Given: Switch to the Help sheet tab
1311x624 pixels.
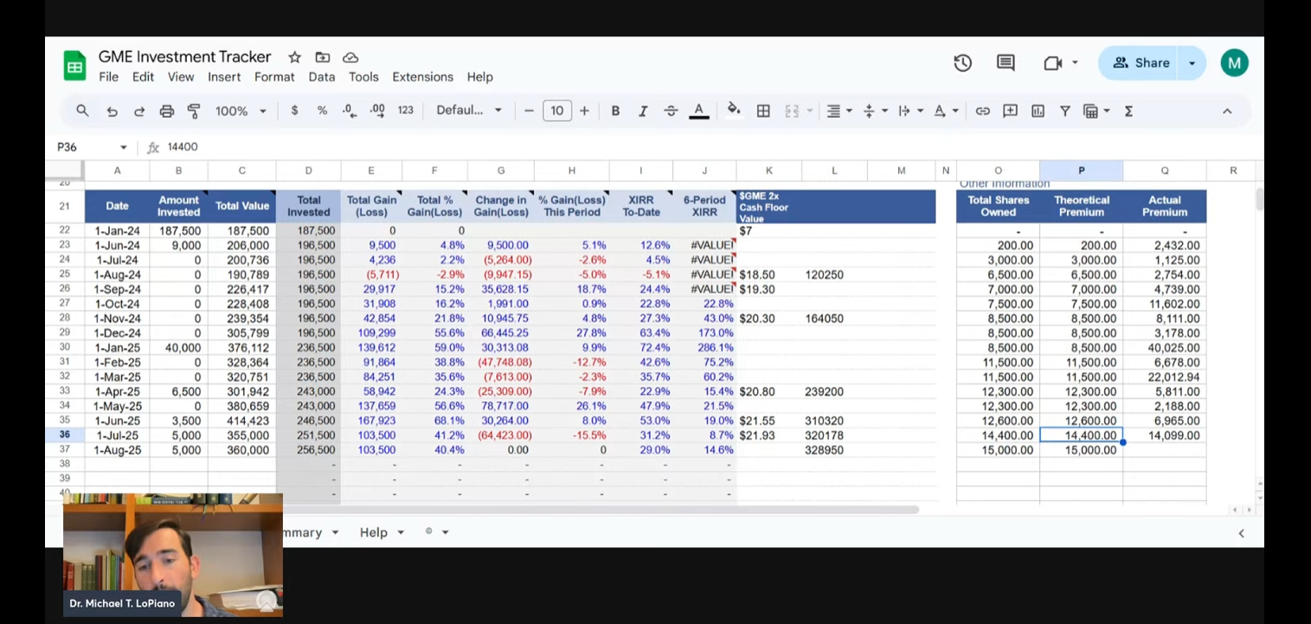Looking at the screenshot, I should (x=374, y=532).
